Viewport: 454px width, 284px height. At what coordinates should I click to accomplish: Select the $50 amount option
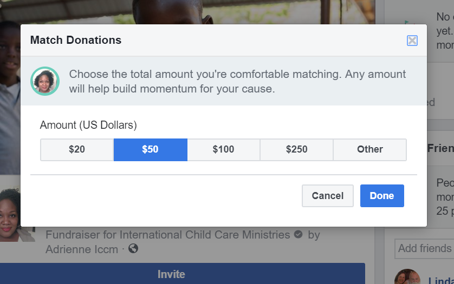150,149
